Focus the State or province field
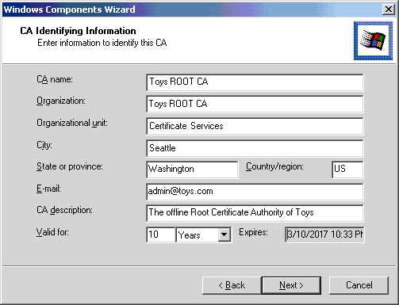The image size is (399, 305). (x=192, y=170)
